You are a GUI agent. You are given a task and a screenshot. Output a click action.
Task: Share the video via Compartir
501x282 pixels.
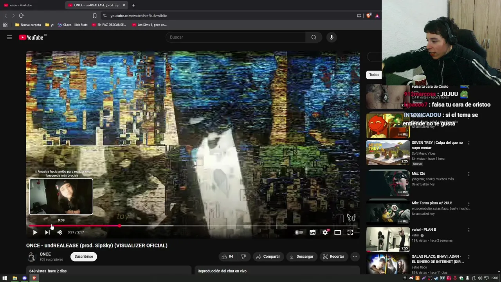(268, 257)
